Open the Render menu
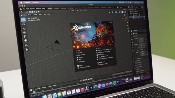Image resolution: width=175 pixels, height=98 pixels. click(x=32, y=9)
